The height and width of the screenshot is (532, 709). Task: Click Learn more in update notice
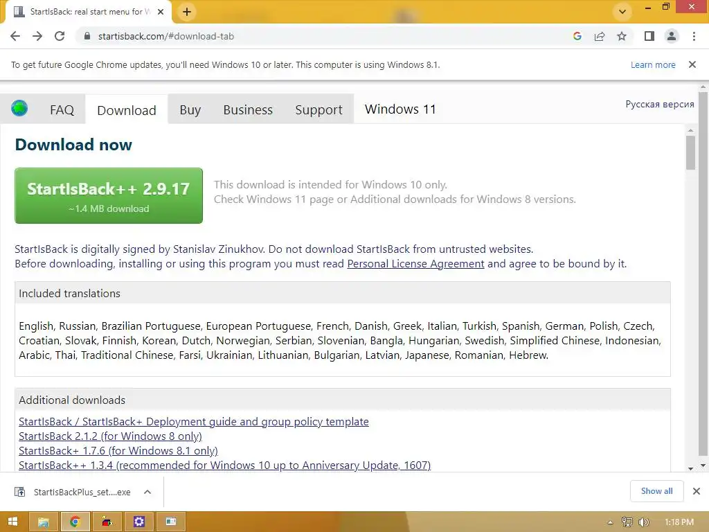(653, 64)
